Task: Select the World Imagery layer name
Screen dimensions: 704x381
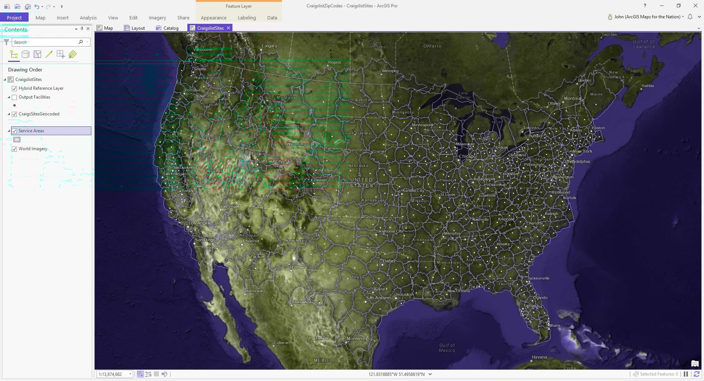Action: pyautogui.click(x=33, y=149)
